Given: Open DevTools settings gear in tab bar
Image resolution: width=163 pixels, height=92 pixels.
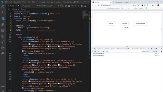Looking at the screenshot, I should point(156,49).
